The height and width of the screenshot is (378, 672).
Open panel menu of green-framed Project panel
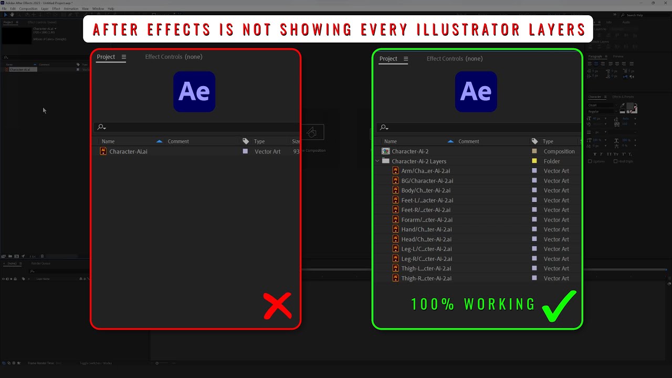(406, 59)
